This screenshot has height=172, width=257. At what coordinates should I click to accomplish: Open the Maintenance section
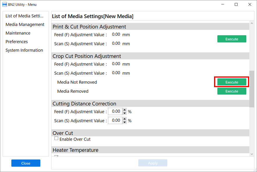click(x=18, y=33)
